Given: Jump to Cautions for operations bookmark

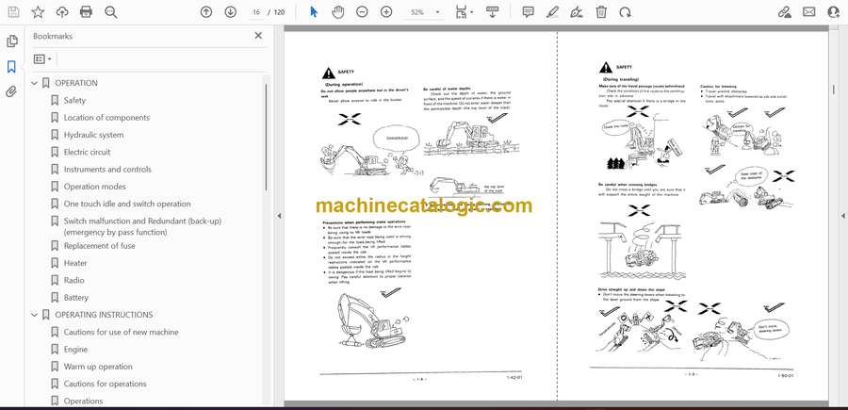Looking at the screenshot, I should coord(105,384).
